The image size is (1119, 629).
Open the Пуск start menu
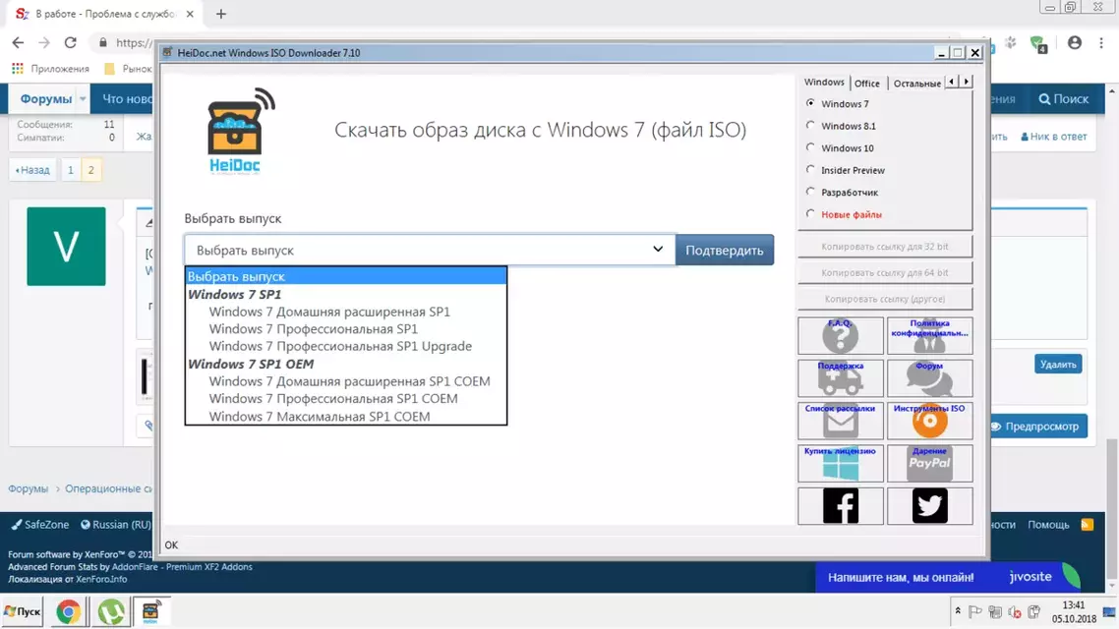(22, 612)
